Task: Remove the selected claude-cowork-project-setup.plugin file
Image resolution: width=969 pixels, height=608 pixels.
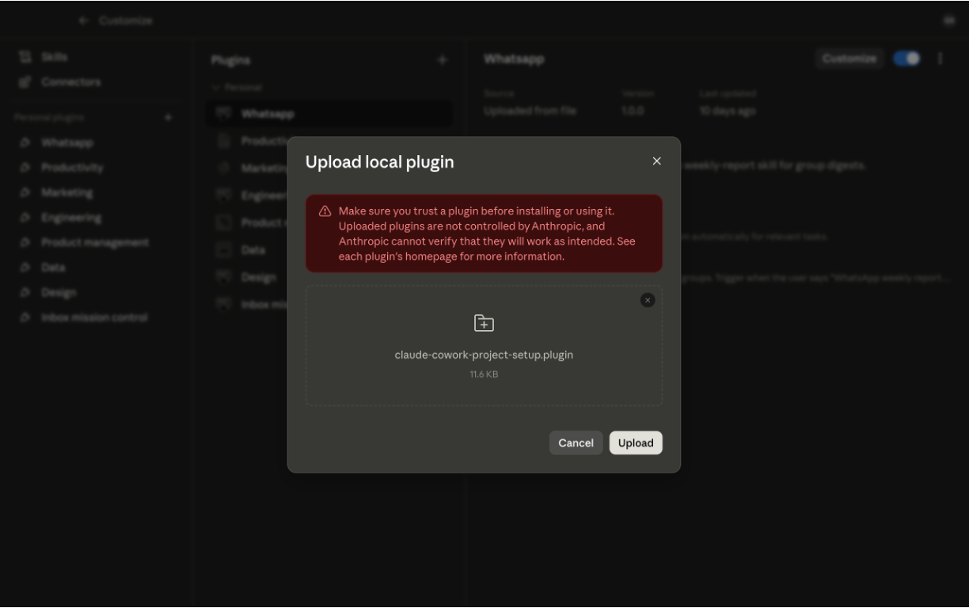Action: [x=648, y=300]
